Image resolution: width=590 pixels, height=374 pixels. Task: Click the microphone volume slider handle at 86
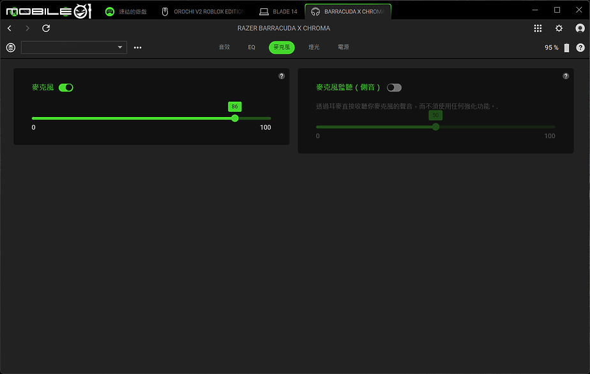[x=235, y=118]
